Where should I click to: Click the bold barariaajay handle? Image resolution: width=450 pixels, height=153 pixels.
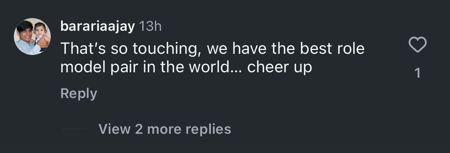[x=98, y=27]
